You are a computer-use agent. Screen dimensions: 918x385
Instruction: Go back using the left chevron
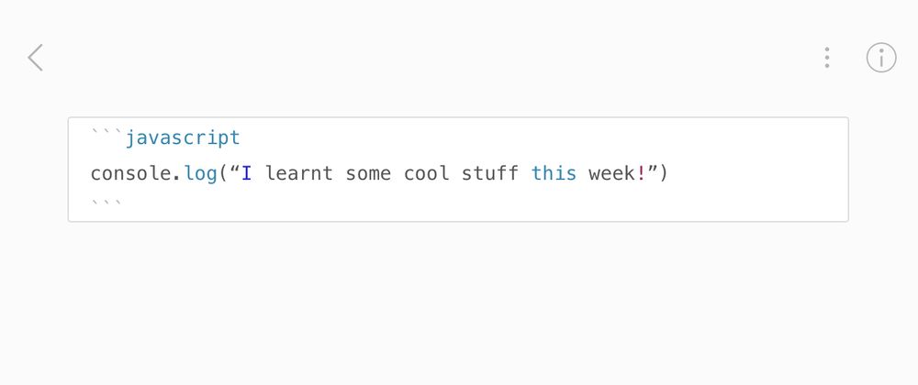[35, 58]
